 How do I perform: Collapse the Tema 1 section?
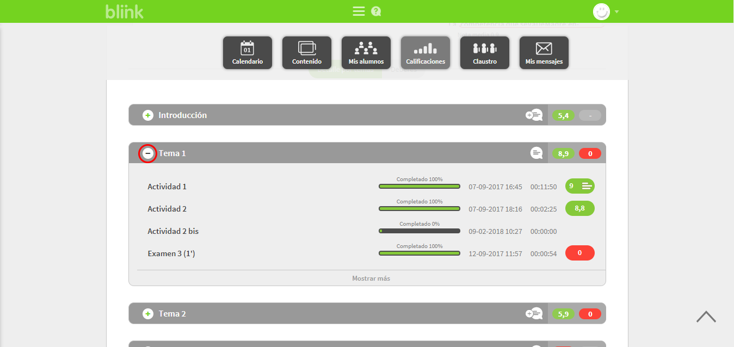147,154
